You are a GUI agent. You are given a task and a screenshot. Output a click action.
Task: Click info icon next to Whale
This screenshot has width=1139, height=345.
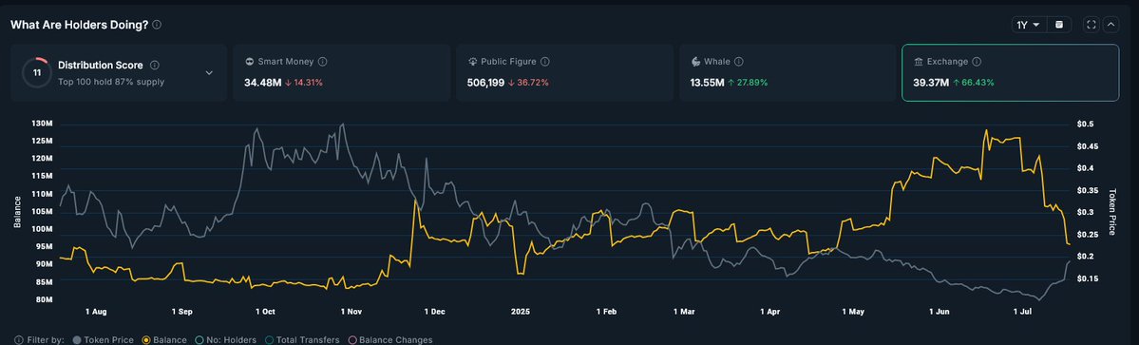click(x=739, y=63)
